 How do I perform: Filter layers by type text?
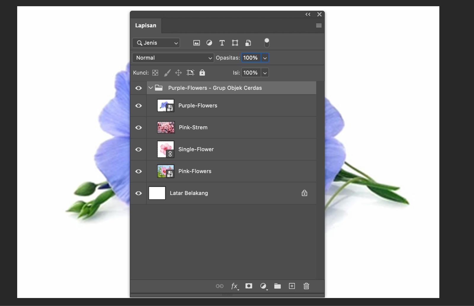coord(222,43)
